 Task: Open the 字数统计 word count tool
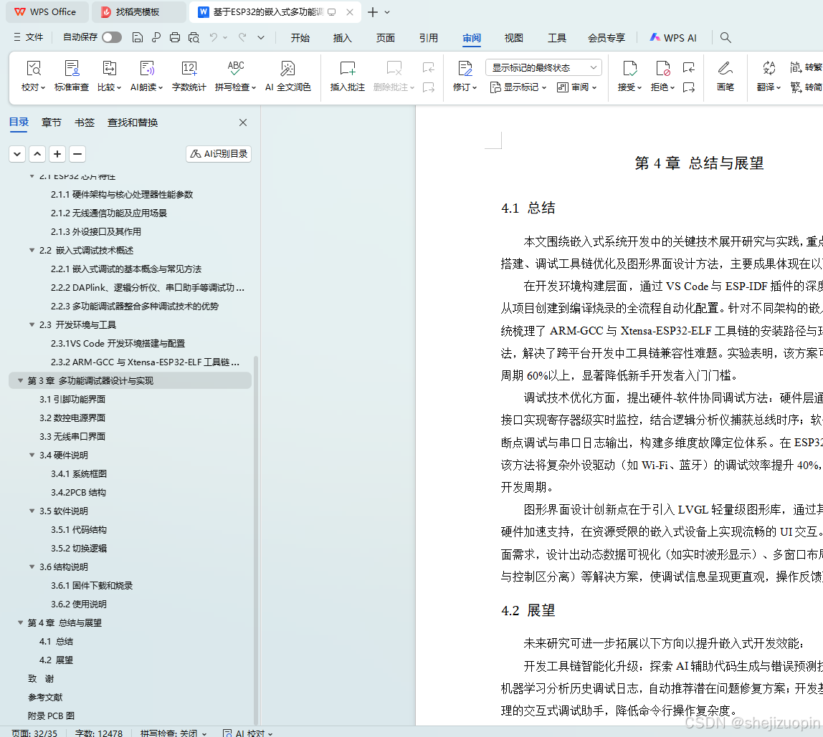(189, 74)
